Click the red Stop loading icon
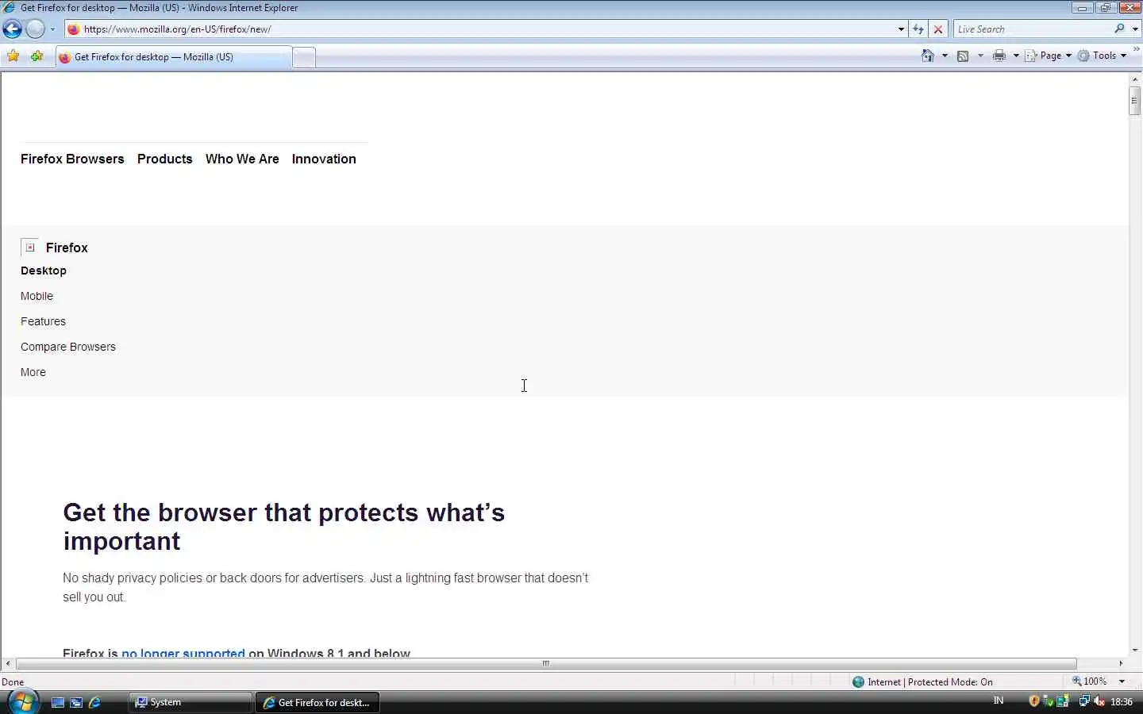Viewport: 1143px width, 714px height. click(x=938, y=29)
